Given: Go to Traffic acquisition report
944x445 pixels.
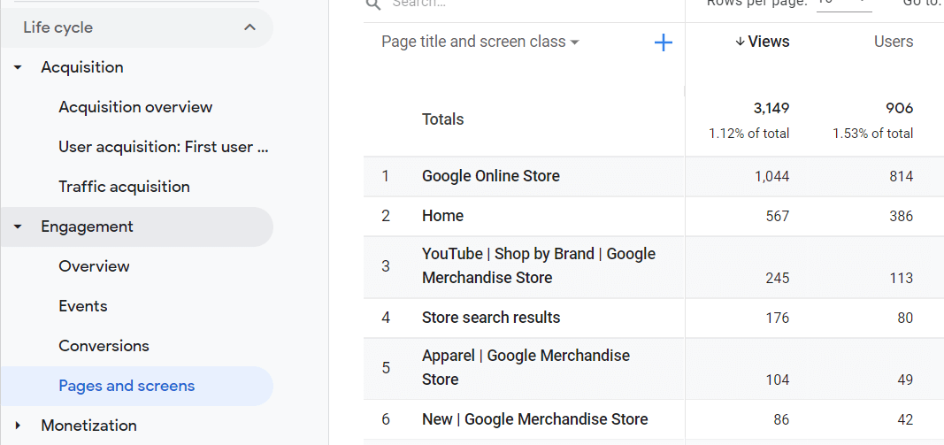Looking at the screenshot, I should pos(124,187).
